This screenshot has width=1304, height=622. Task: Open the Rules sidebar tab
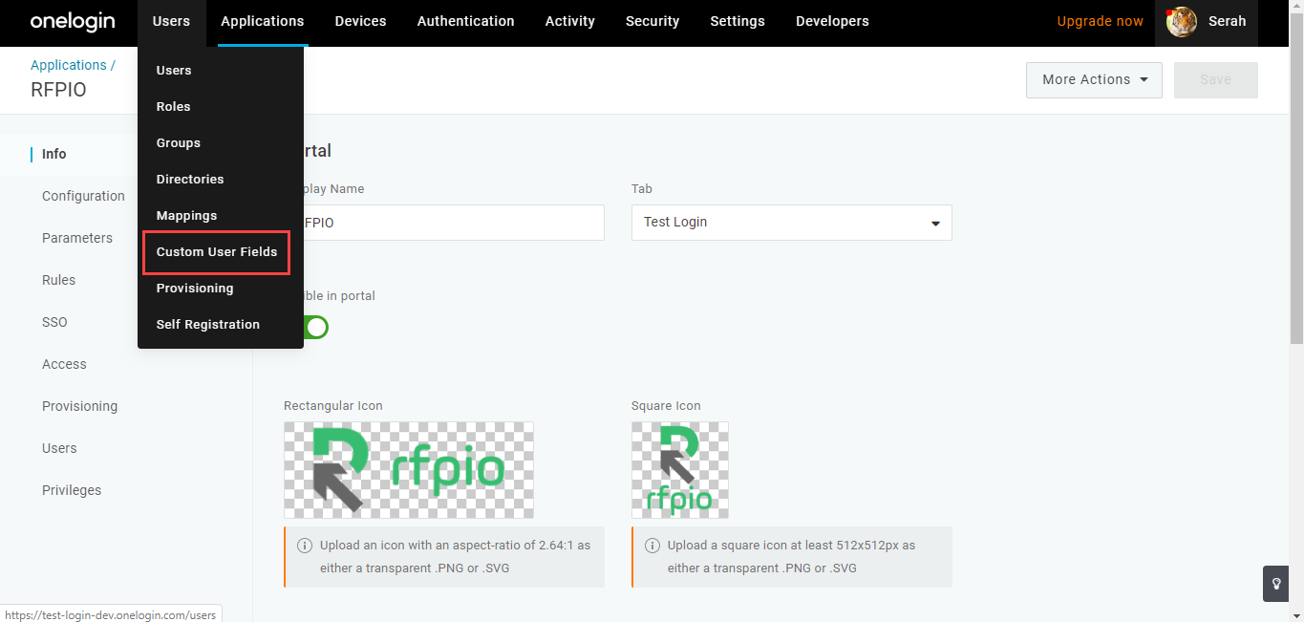(x=59, y=280)
